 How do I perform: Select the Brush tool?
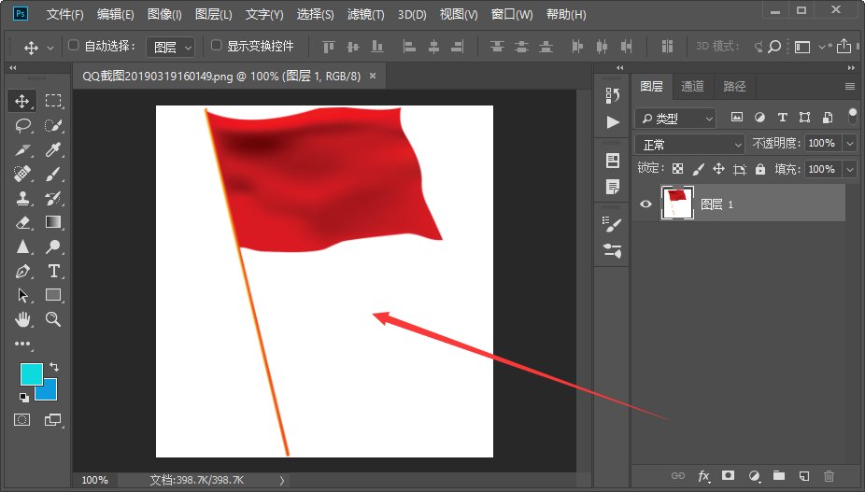[x=53, y=175]
